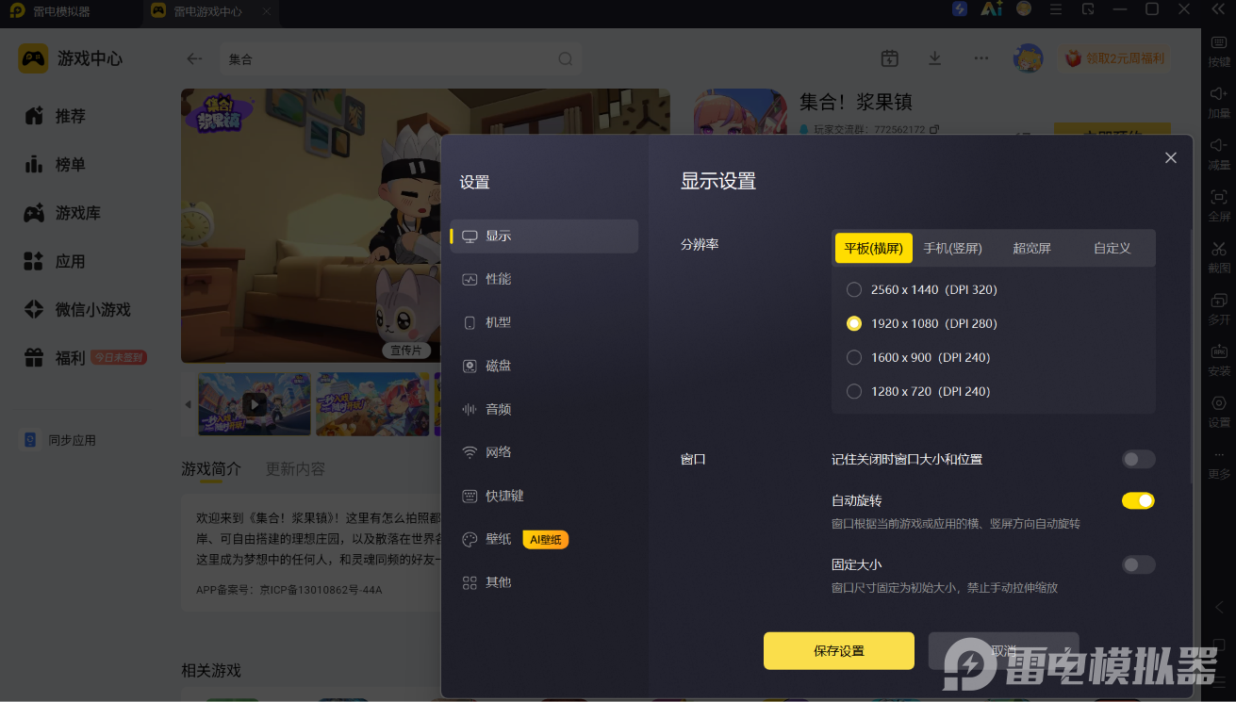1236x702 pixels.
Task: Select 其他 settings category
Action: point(544,582)
